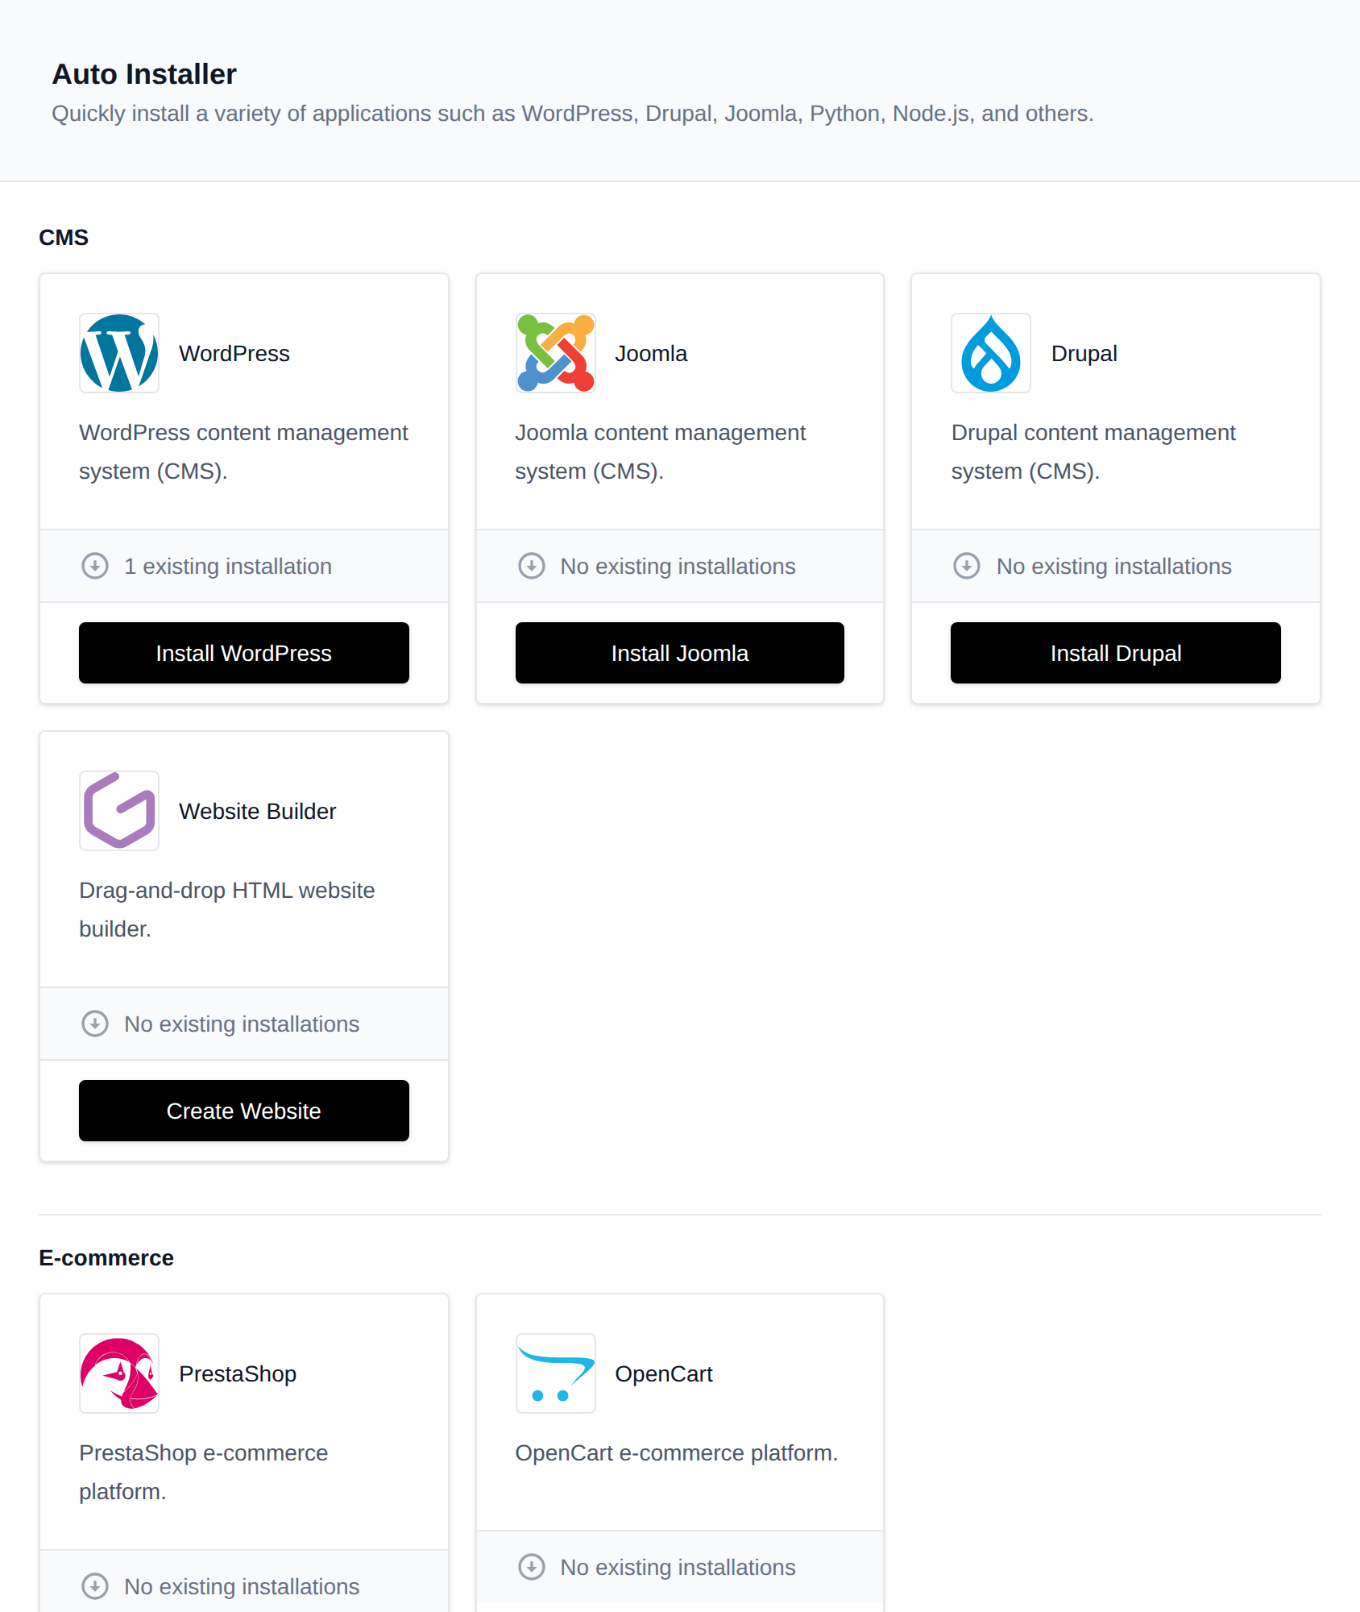Select the WordPress card title
The width and height of the screenshot is (1360, 1612).
[234, 353]
